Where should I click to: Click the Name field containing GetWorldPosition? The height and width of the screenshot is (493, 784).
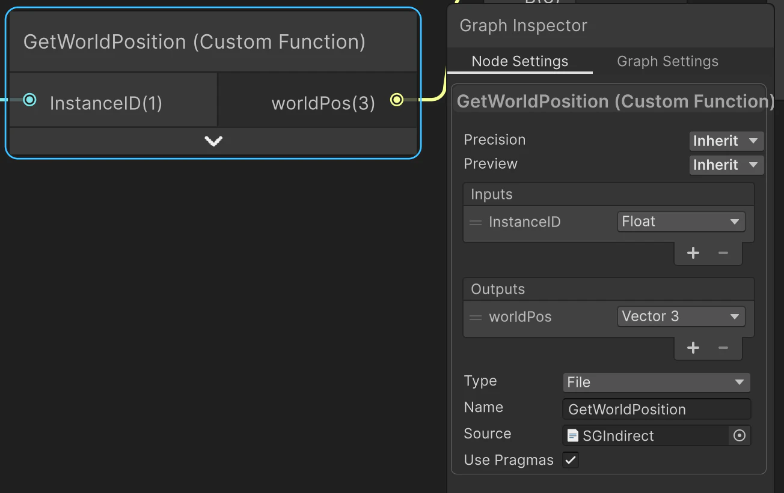657,410
